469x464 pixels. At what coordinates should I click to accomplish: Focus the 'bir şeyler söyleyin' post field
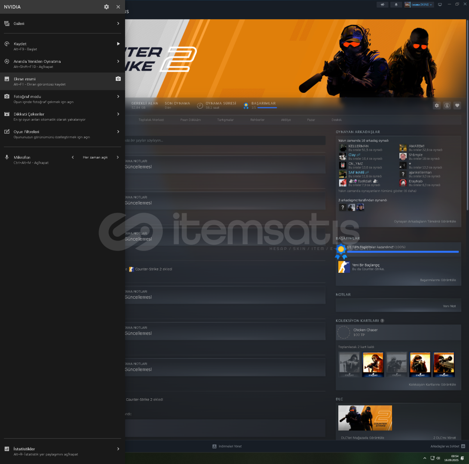pos(225,140)
